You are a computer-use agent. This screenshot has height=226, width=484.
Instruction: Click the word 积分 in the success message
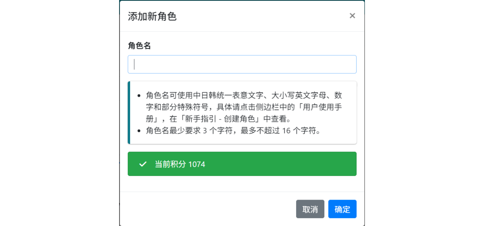click(x=179, y=164)
